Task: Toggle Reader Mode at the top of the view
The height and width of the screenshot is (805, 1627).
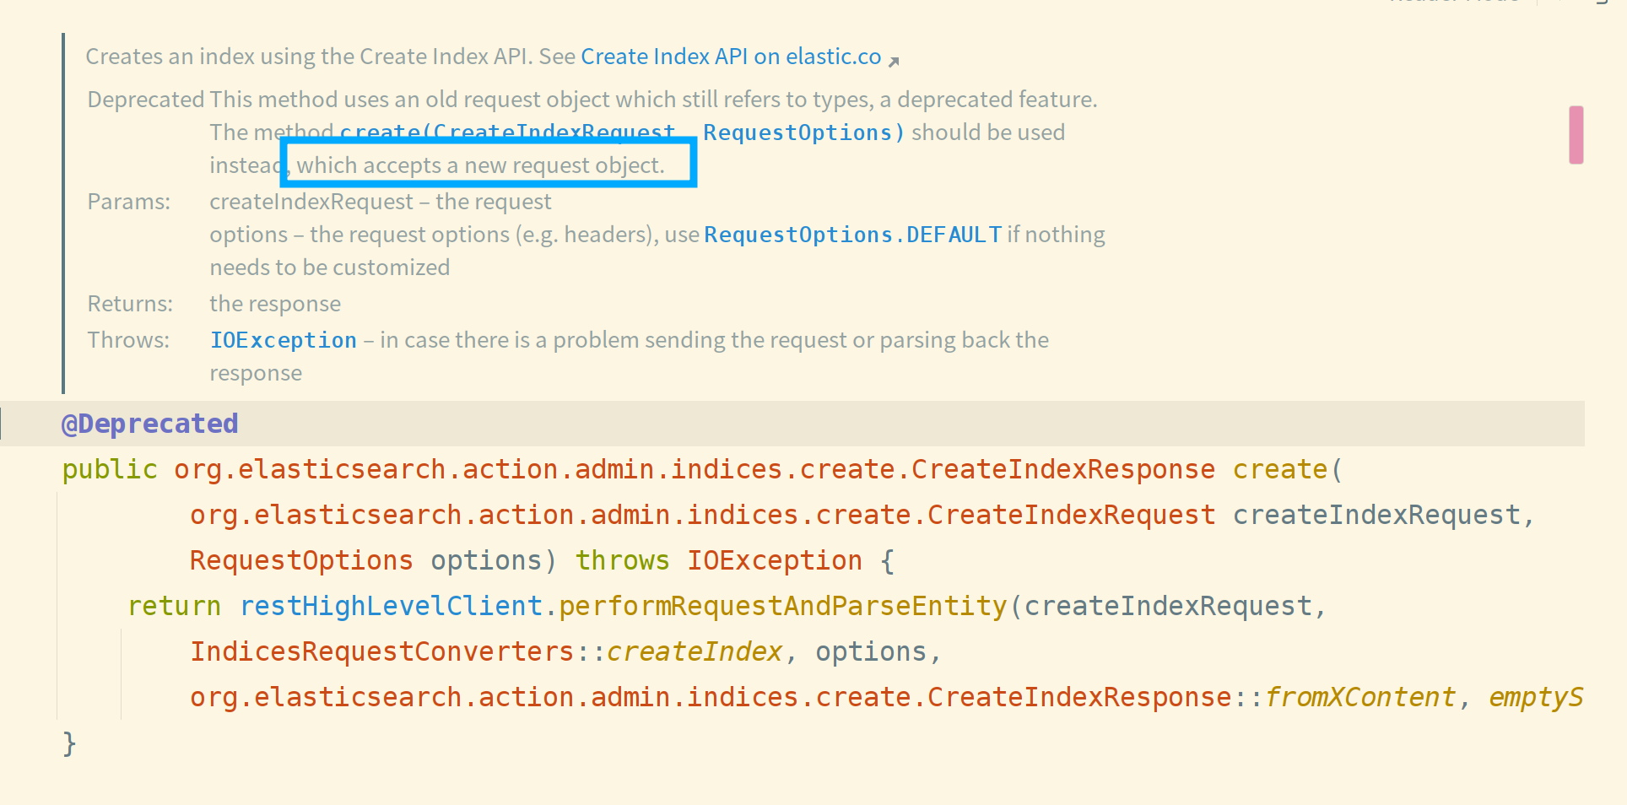Action: click(1453, 3)
